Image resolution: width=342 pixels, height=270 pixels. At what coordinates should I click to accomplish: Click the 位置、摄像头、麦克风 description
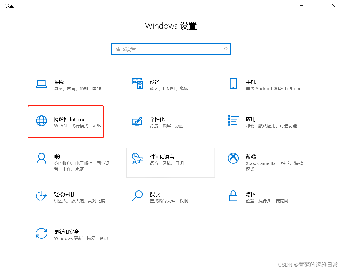point(267,201)
